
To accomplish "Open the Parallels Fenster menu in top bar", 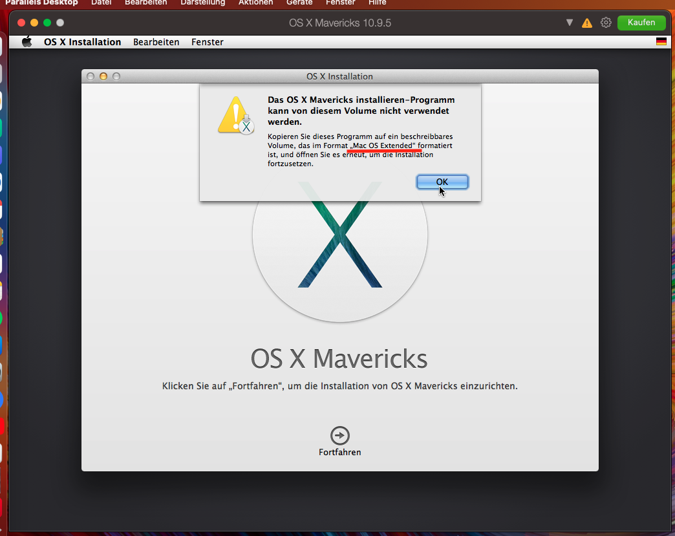I will (x=340, y=3).
